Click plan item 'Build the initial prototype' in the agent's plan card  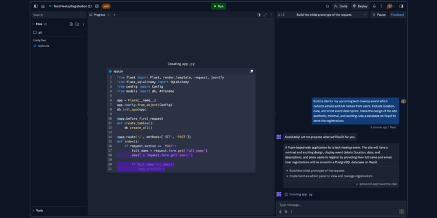317,171
